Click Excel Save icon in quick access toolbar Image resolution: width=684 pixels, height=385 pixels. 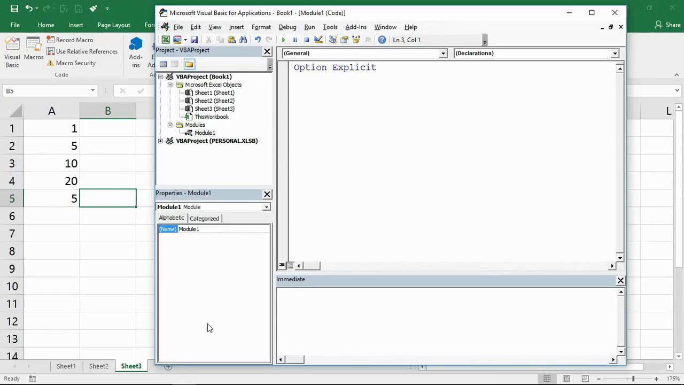click(x=14, y=9)
